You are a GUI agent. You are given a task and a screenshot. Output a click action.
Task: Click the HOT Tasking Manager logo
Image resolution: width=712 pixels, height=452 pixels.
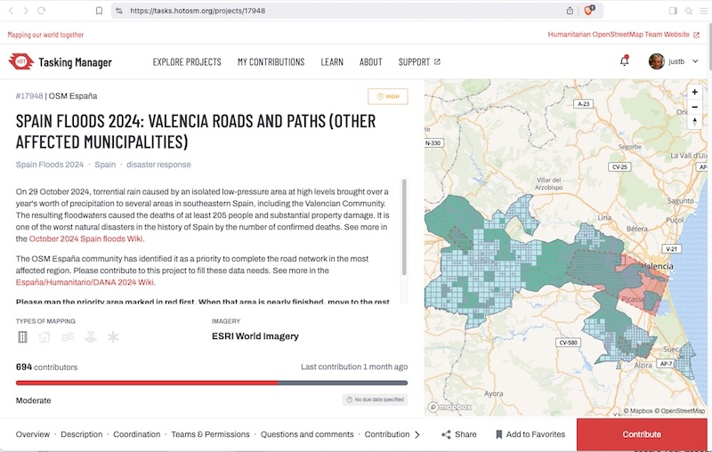pyautogui.click(x=61, y=62)
